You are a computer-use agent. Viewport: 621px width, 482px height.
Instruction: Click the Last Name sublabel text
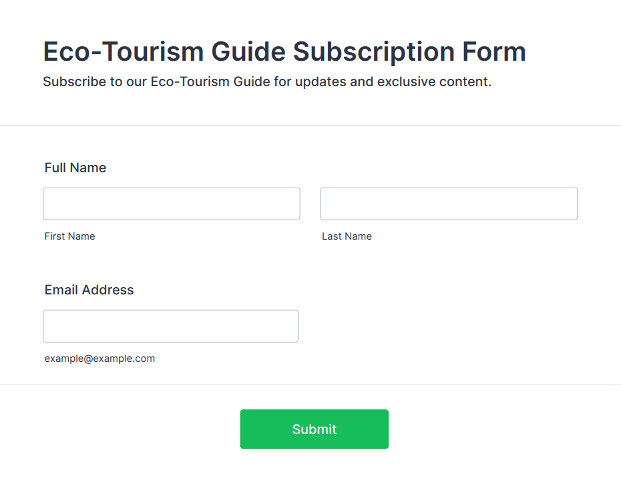(347, 236)
